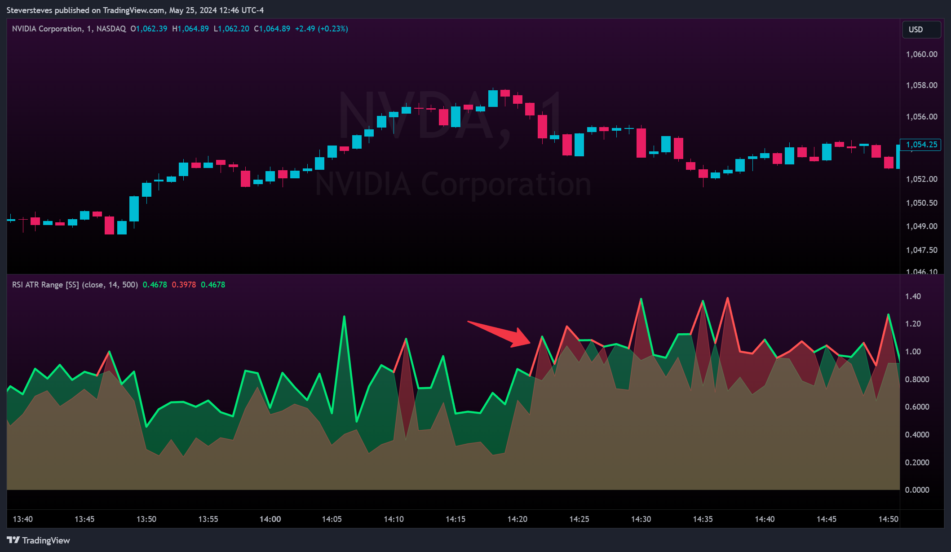951x552 pixels.
Task: Click the 13:45 time axis label
Action: tap(84, 519)
